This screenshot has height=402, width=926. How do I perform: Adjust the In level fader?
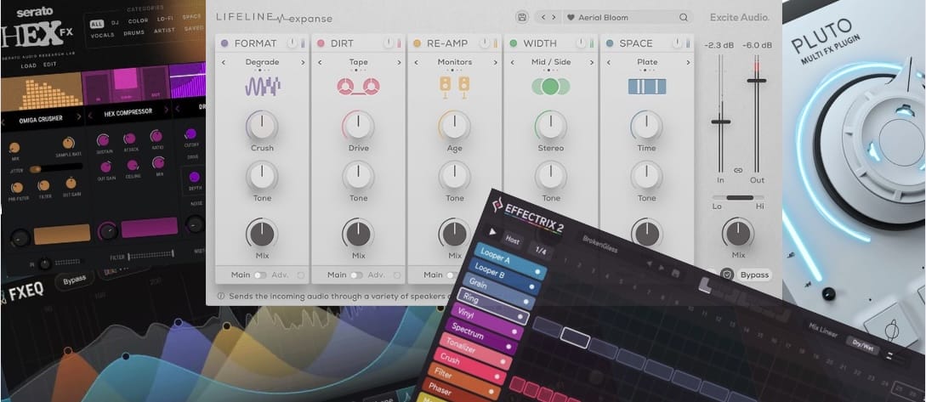tap(720, 122)
